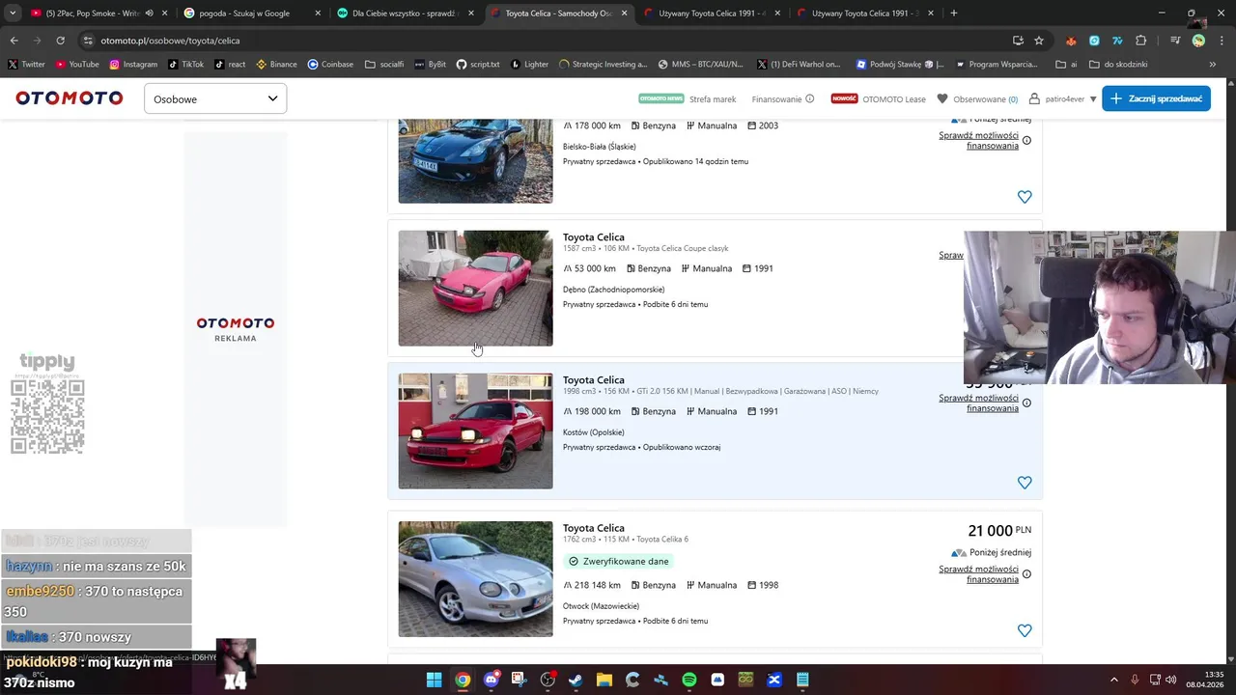The height and width of the screenshot is (695, 1236).
Task: Open the dark Celica thumbnail from Bielsko-Biała
Action: click(x=475, y=161)
